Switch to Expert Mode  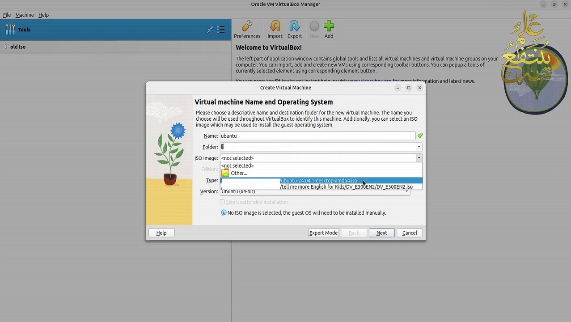(323, 233)
